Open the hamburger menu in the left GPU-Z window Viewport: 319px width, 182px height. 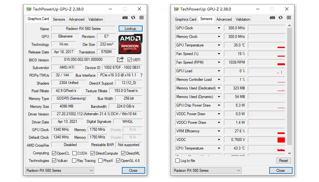(141, 17)
